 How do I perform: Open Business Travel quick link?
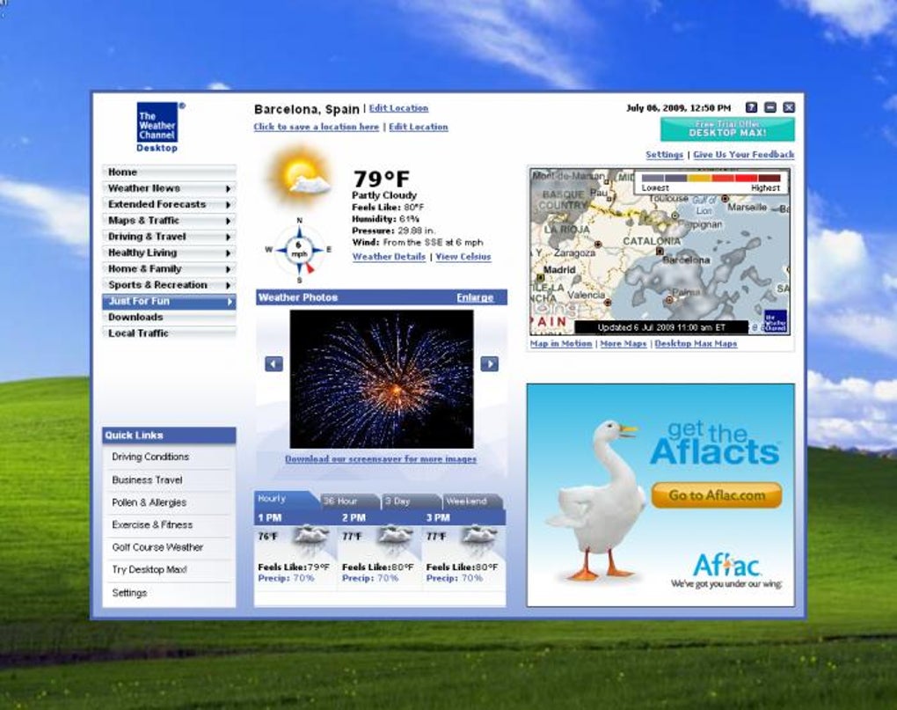[147, 480]
